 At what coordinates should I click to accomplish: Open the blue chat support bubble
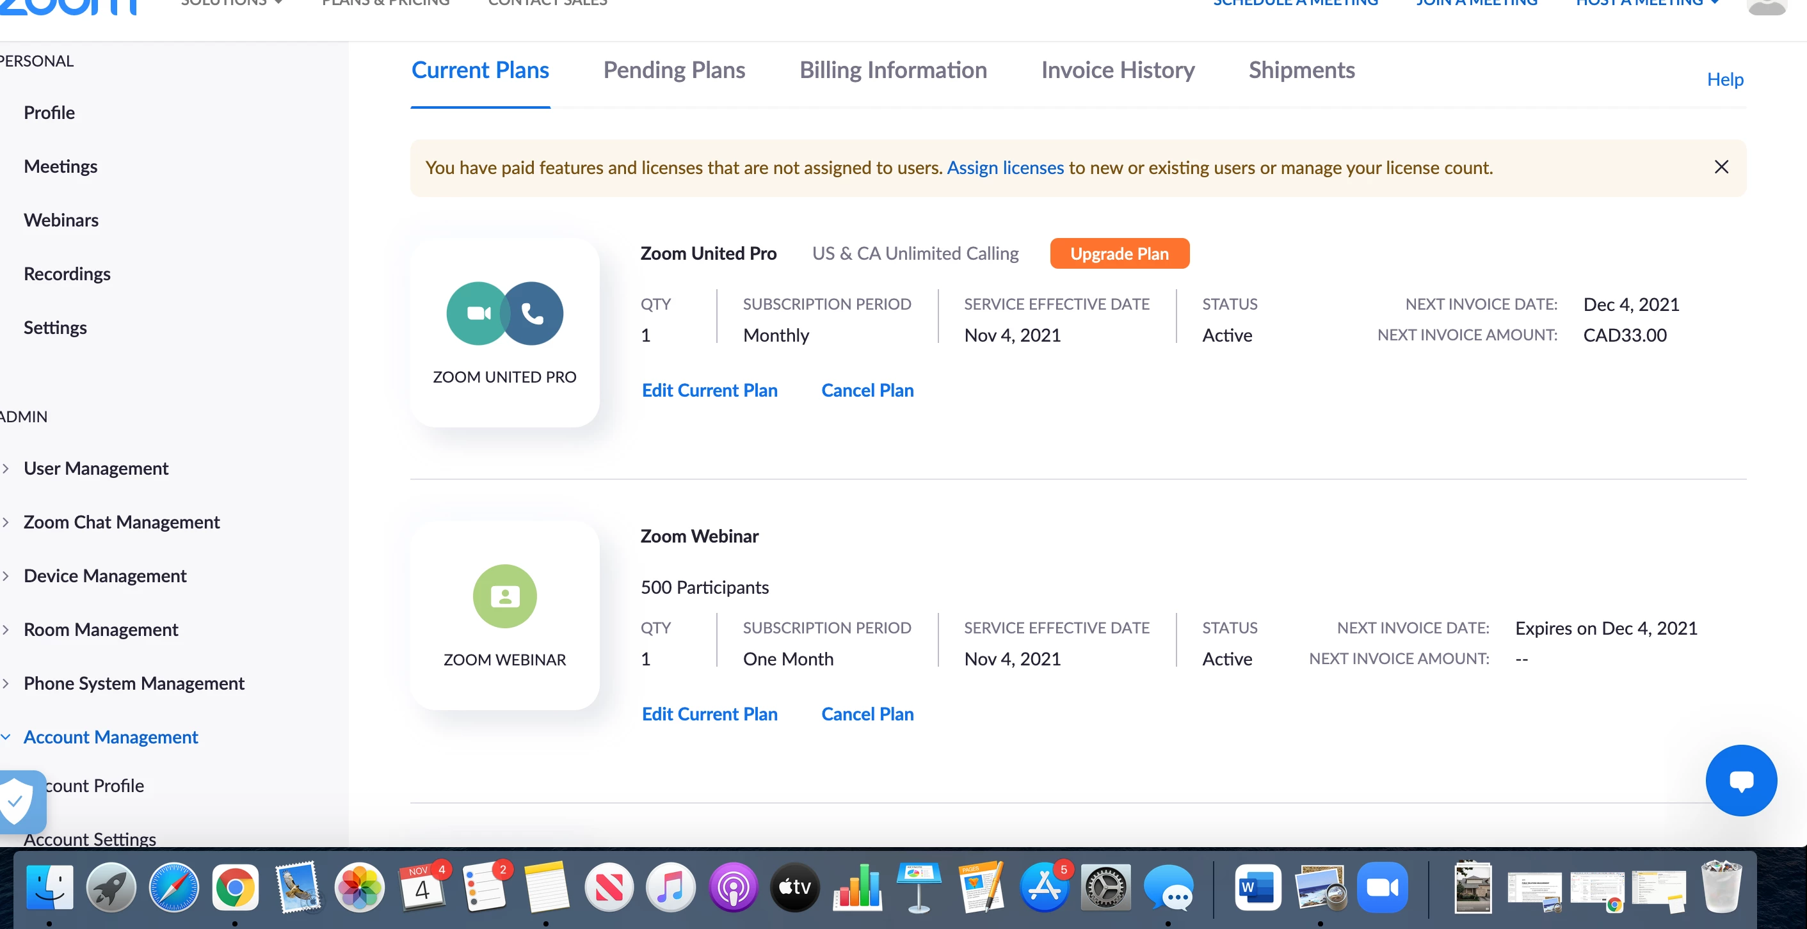(x=1740, y=781)
